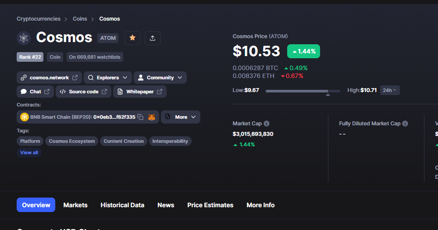Click the Market Cap info icon
This screenshot has width=438, height=230.
click(x=267, y=124)
